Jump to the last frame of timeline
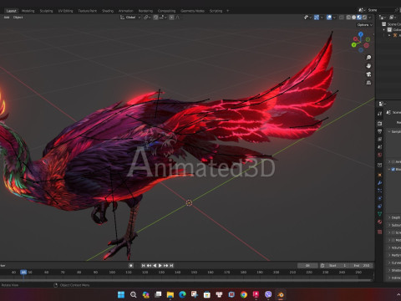 point(171,266)
